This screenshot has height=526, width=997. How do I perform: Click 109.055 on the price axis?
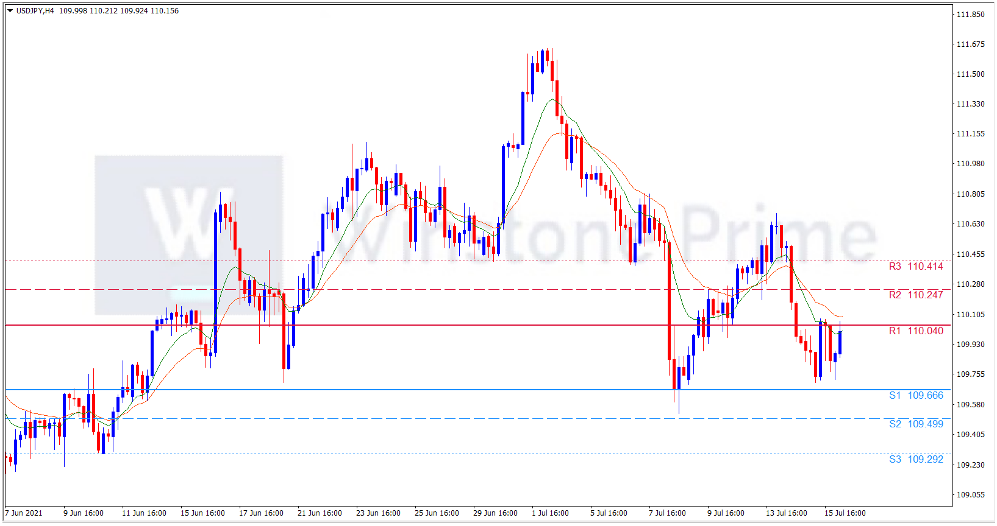[970, 495]
